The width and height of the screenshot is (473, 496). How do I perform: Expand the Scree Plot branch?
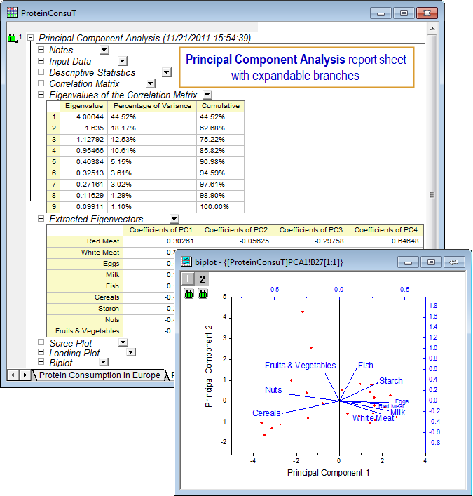[41, 343]
